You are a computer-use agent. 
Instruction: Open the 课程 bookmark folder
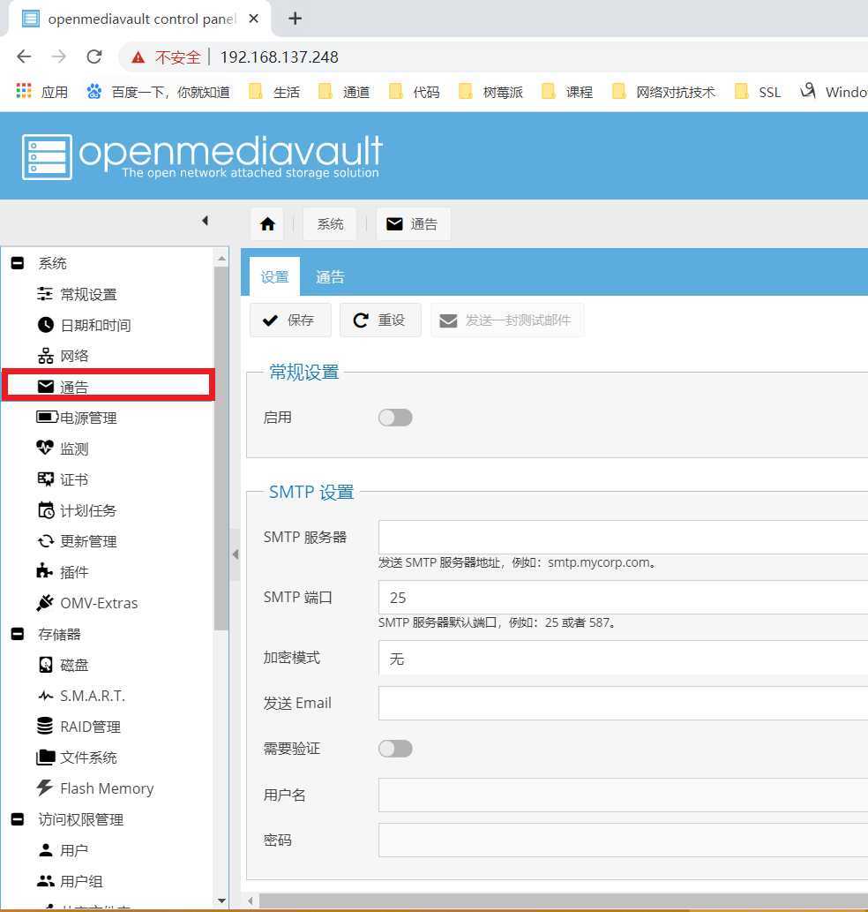(567, 92)
